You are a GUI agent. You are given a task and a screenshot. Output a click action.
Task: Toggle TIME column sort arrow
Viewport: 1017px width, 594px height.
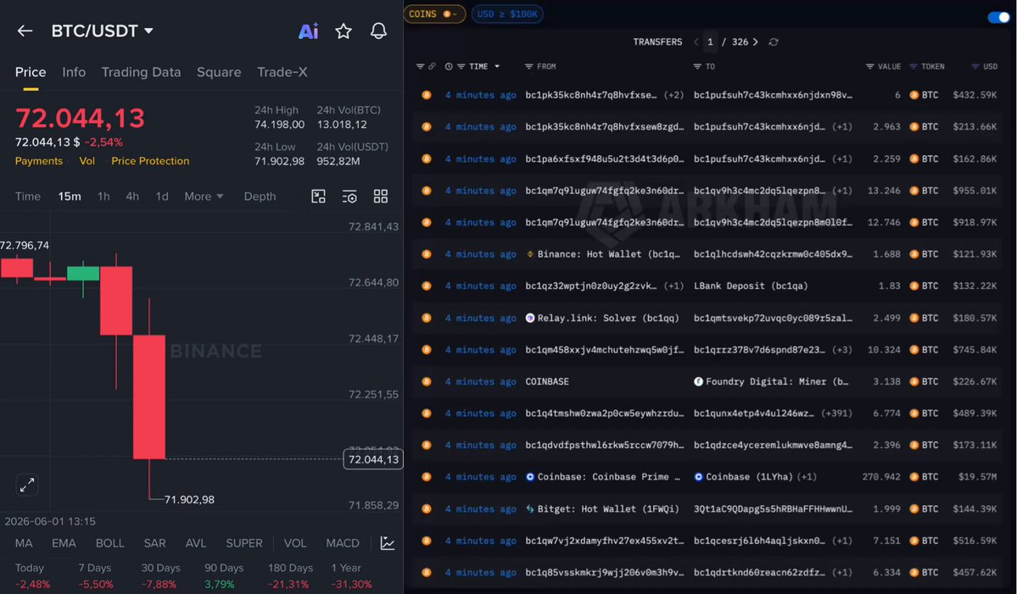click(497, 66)
